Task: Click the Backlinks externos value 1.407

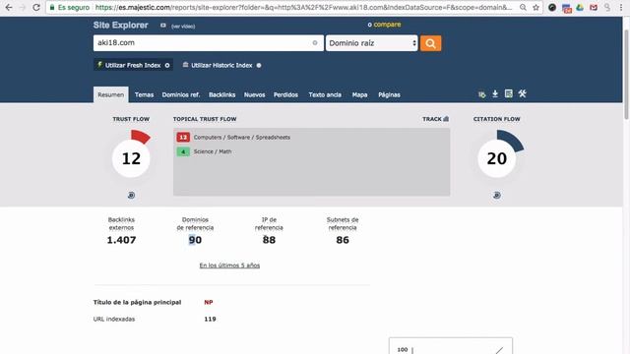Action: (x=121, y=240)
